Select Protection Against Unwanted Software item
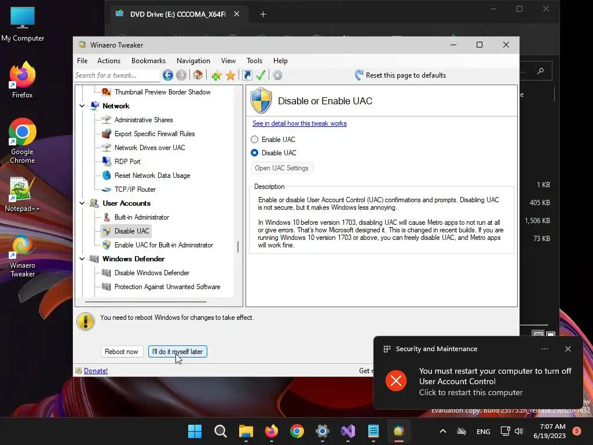The height and width of the screenshot is (445, 593). pos(167,287)
